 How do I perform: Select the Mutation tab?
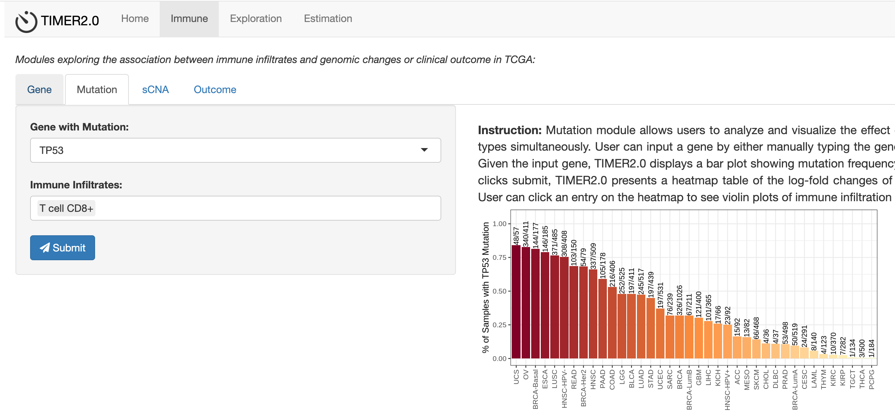(x=97, y=90)
